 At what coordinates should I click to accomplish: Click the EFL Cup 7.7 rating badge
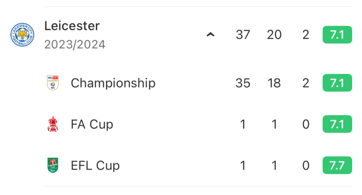coord(337,165)
